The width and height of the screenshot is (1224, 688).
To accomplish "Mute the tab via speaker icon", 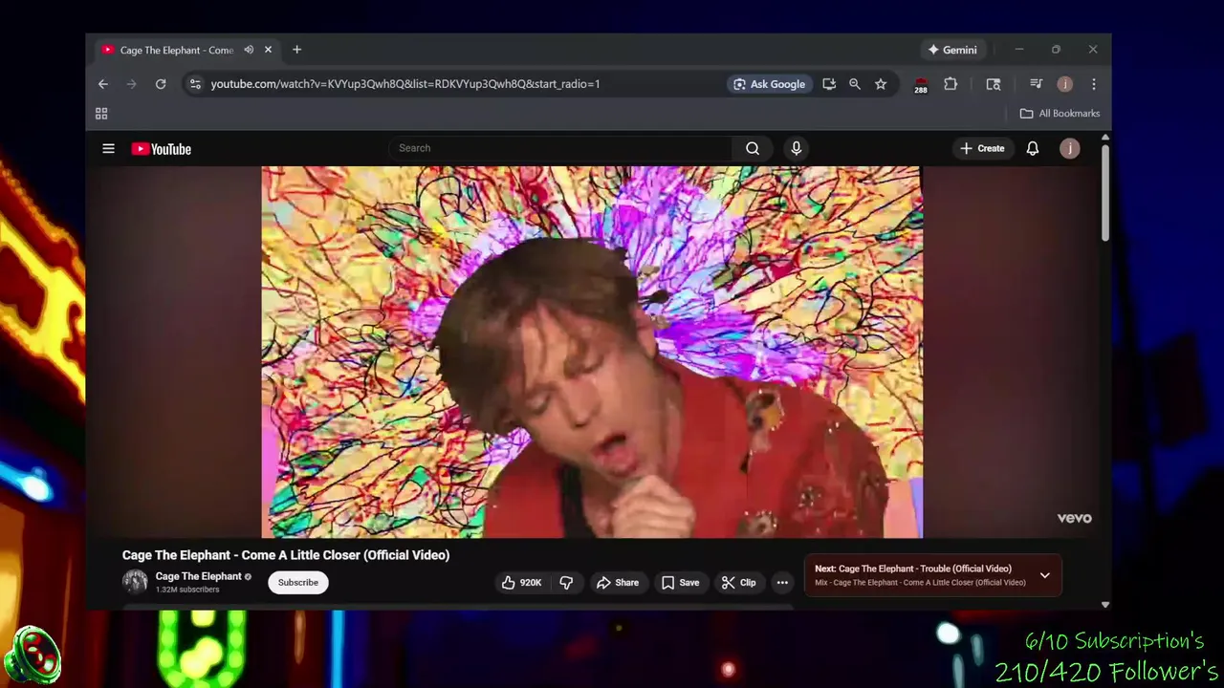I will 249,50.
